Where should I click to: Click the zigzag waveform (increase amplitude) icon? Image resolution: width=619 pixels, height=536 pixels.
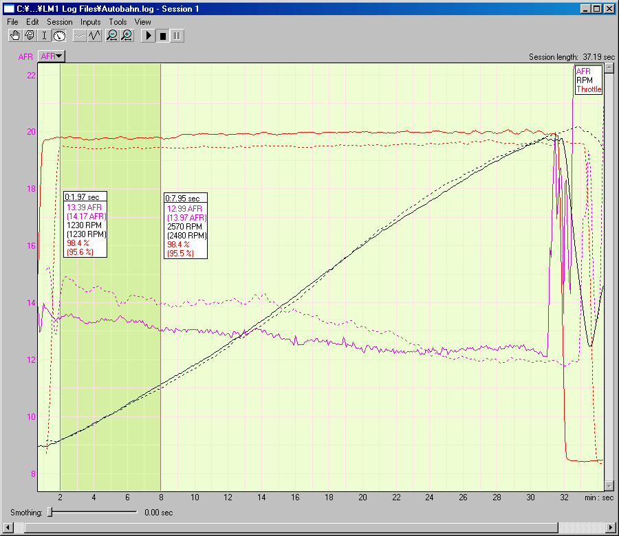95,36
